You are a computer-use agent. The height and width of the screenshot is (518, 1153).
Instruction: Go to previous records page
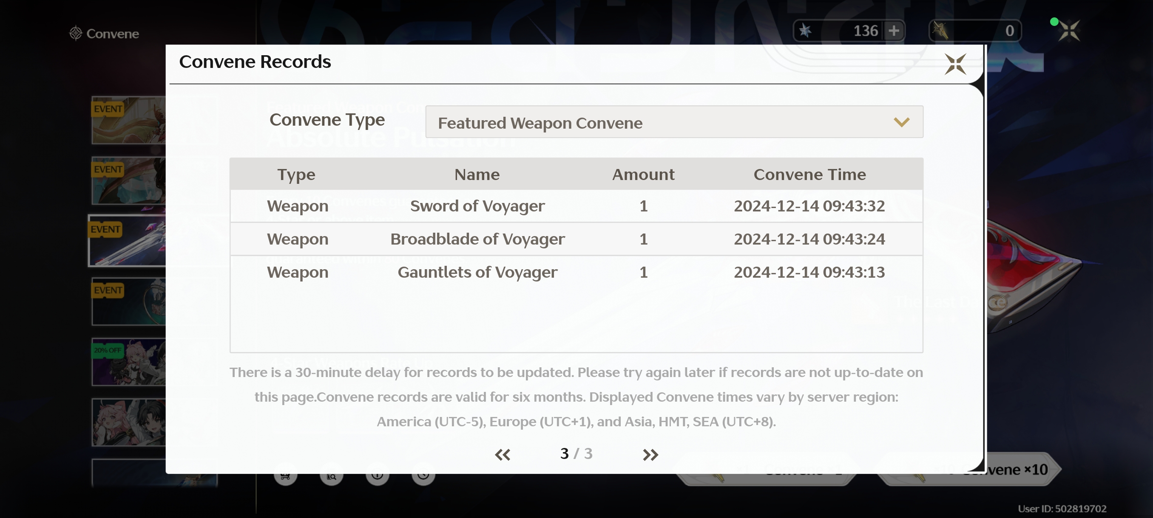(x=502, y=455)
